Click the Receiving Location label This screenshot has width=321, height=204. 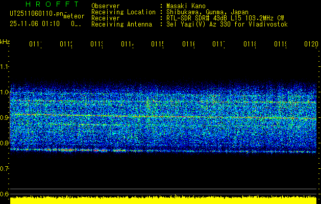(124, 12)
